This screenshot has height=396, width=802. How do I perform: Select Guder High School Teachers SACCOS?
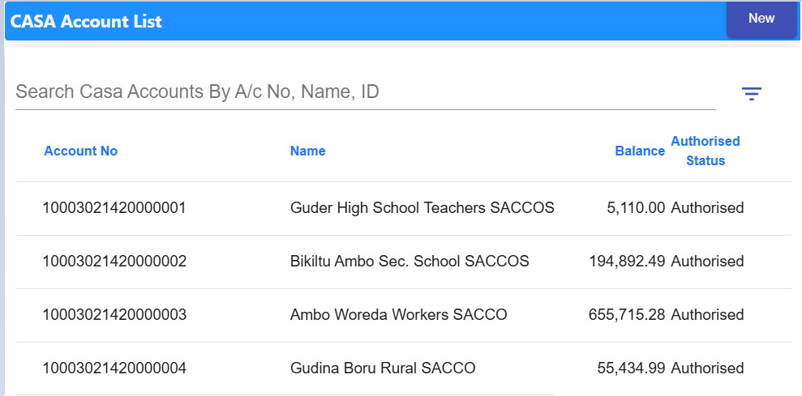coord(422,208)
